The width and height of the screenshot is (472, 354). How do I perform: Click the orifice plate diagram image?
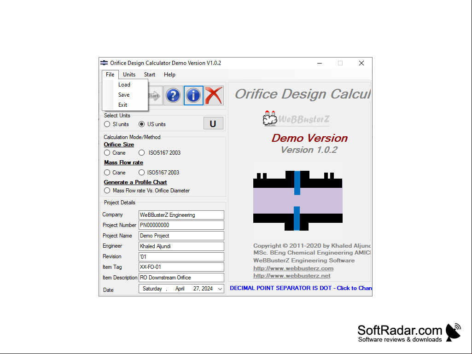pyautogui.click(x=298, y=201)
